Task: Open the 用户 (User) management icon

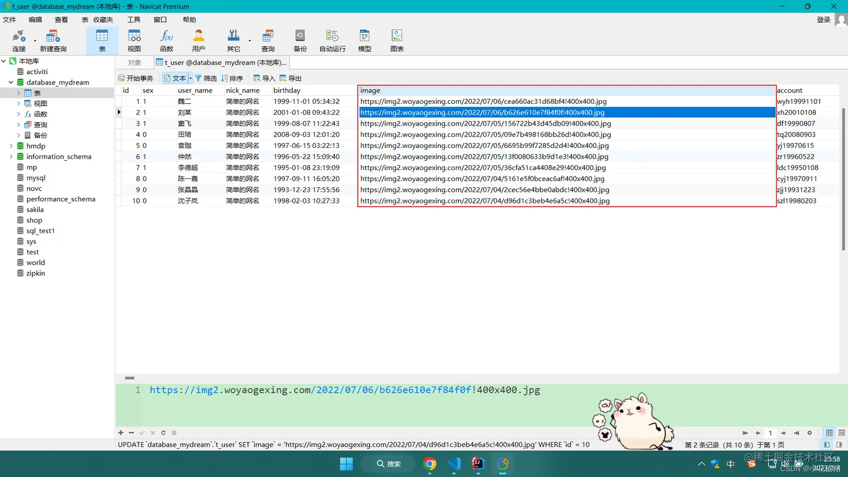Action: 199,41
